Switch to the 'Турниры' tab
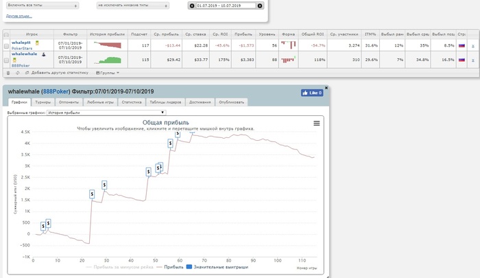480x278 pixels. coord(43,102)
